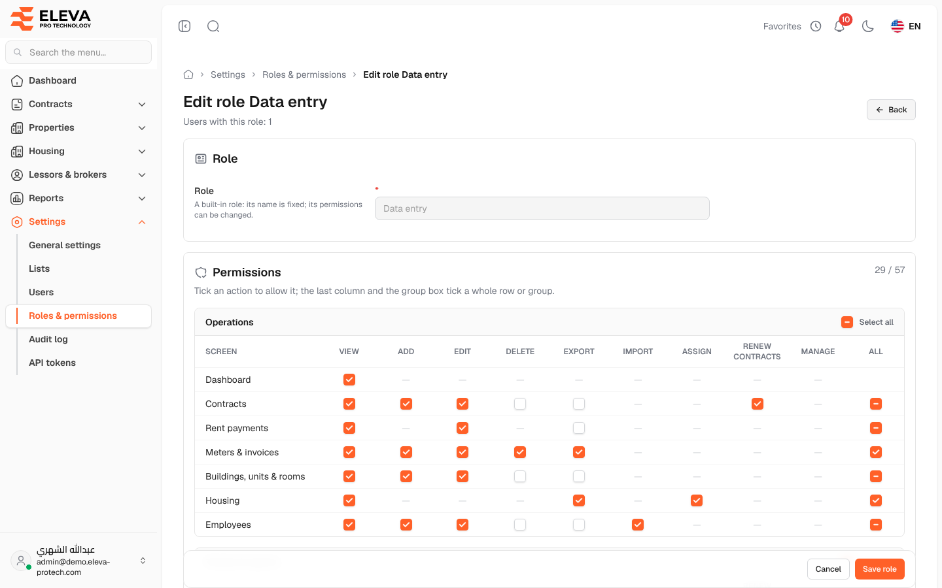The height and width of the screenshot is (588, 942).
Task: Toggle dark mode moon icon
Action: (x=868, y=26)
